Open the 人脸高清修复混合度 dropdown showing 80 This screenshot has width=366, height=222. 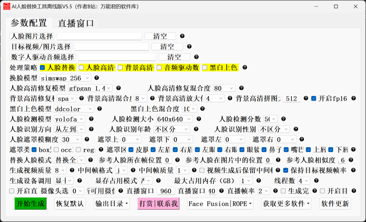click(x=224, y=88)
